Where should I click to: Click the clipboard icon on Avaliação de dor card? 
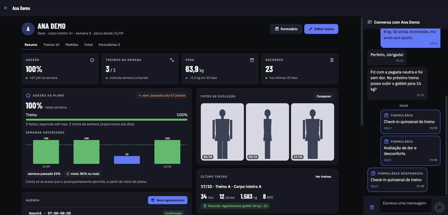(x=386, y=142)
